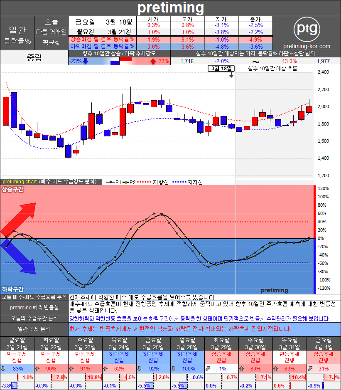Click the 1,716 lower price value
Image resolution: width=341 pixels, height=390 pixels.
click(x=187, y=61)
